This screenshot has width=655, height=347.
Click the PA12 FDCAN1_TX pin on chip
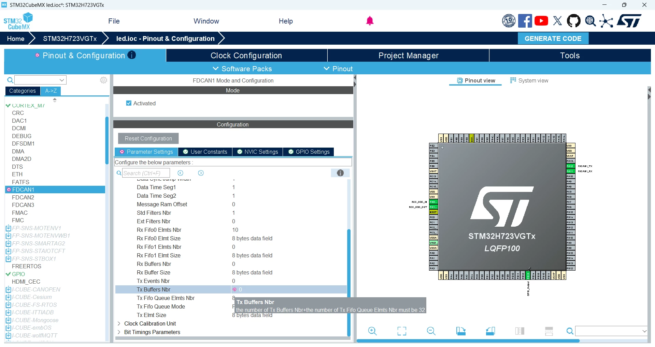(x=570, y=166)
